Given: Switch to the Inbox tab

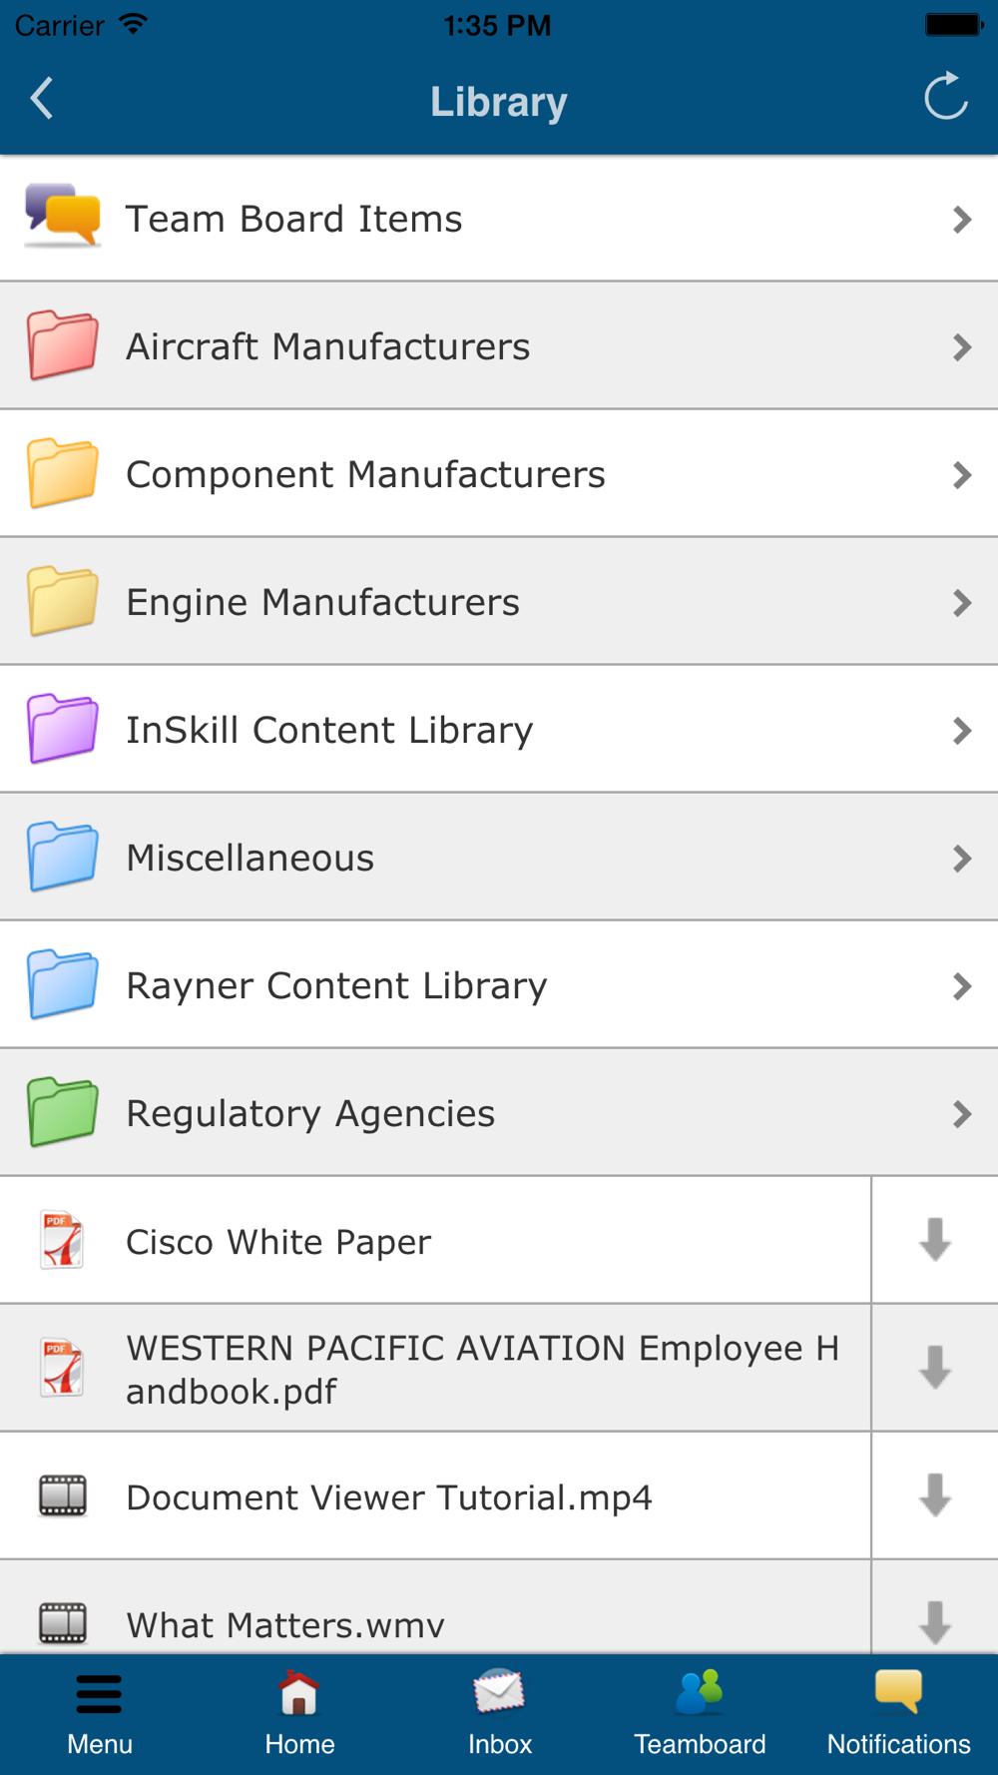Looking at the screenshot, I should point(499,1715).
